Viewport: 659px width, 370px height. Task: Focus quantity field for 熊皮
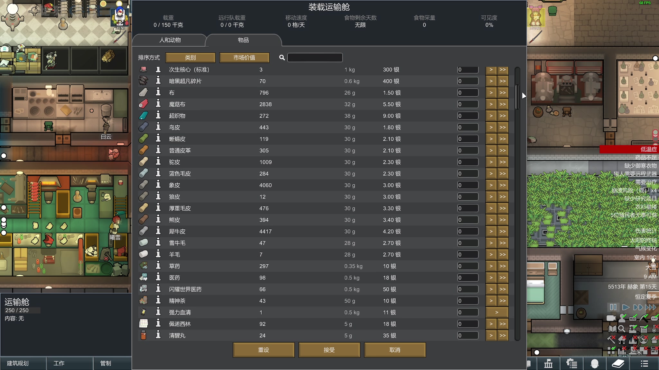[468, 220]
